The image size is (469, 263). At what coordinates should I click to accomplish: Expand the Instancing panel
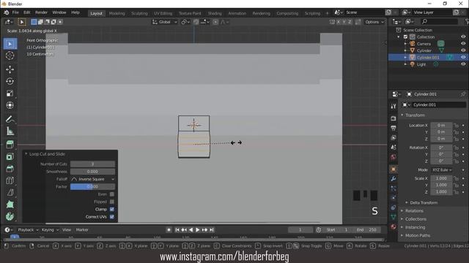[x=415, y=227]
